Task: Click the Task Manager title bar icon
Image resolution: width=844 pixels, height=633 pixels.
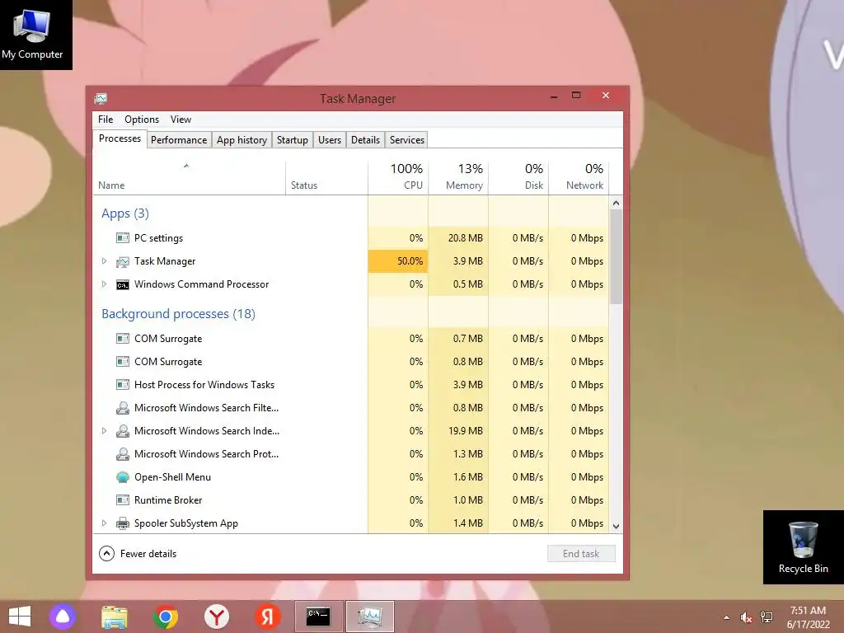Action: [x=101, y=99]
